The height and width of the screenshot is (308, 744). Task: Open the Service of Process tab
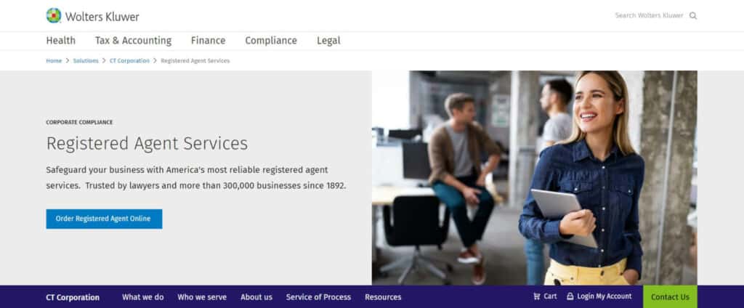(318, 297)
